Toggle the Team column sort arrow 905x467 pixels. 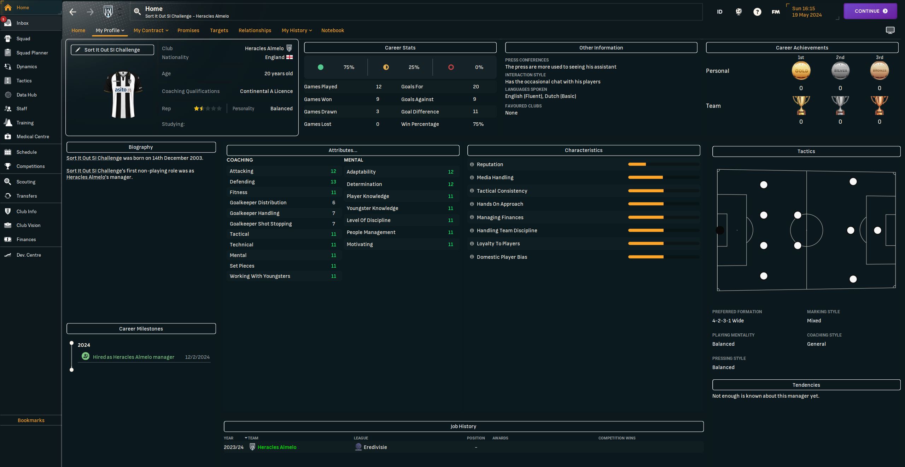click(246, 438)
